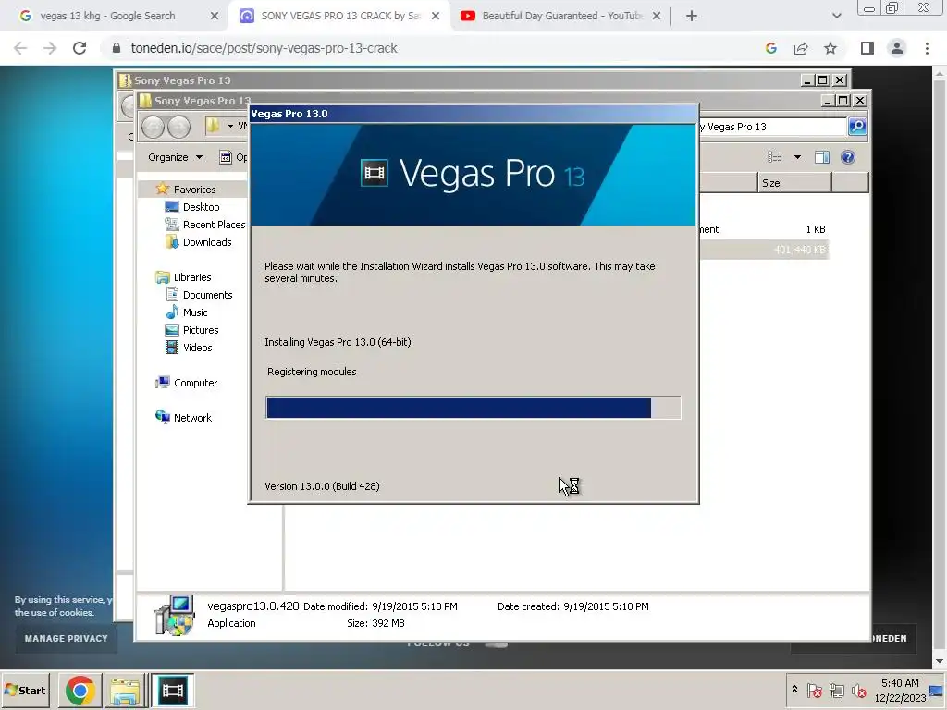Click the Explorer search box
The height and width of the screenshot is (710, 947).
point(773,127)
